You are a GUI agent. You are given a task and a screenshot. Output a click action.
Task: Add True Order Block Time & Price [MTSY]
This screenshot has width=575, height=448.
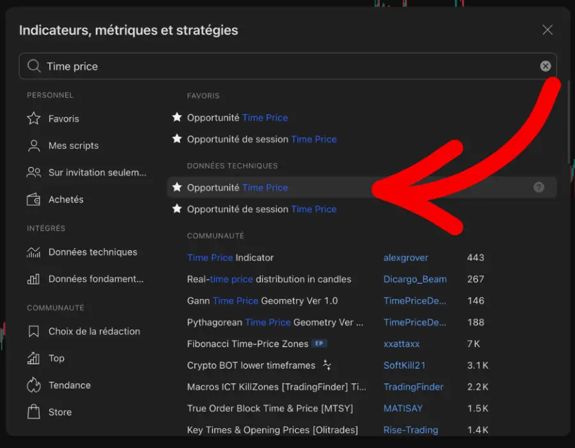click(270, 408)
